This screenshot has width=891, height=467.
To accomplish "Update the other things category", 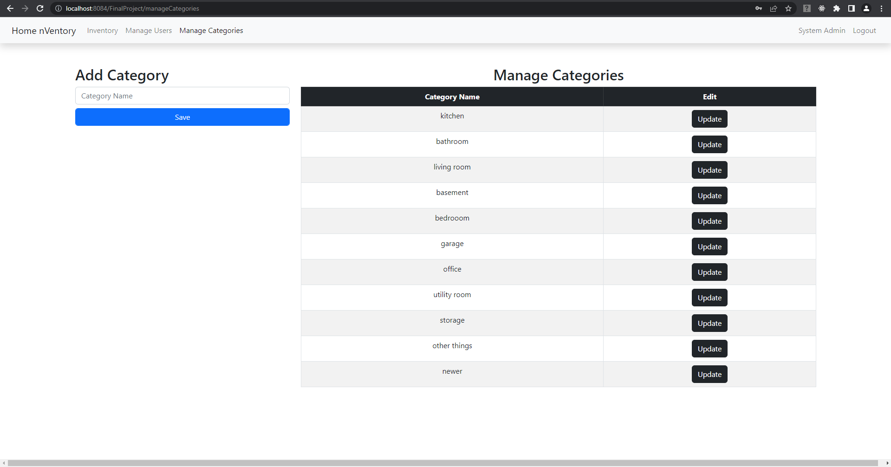I will 709,349.
